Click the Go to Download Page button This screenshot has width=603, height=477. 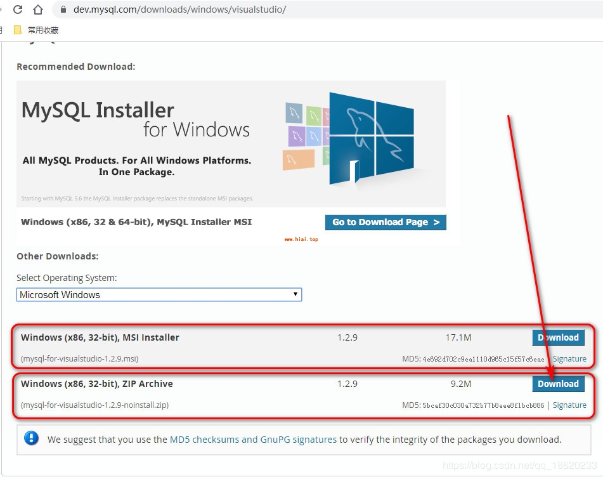point(386,222)
